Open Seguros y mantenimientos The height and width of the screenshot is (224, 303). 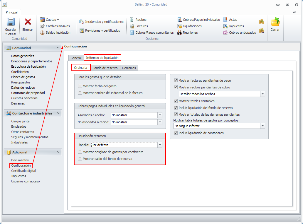tap(30, 137)
